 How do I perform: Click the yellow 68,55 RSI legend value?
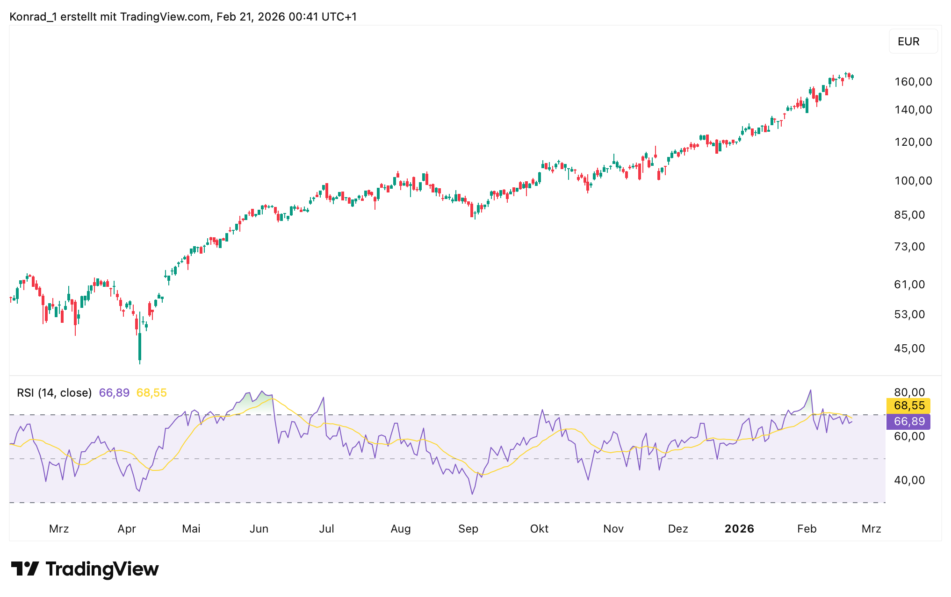151,393
